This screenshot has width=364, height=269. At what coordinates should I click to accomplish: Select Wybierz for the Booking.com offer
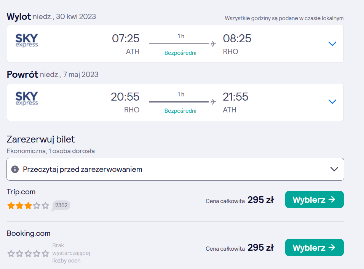[315, 248]
